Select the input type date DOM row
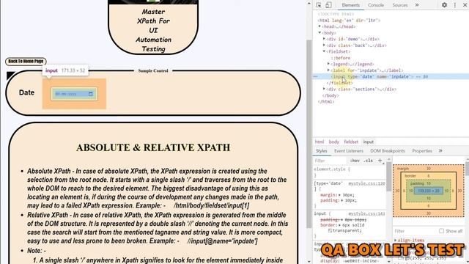Screen dimensions: 469x264 pyautogui.click(x=391, y=76)
